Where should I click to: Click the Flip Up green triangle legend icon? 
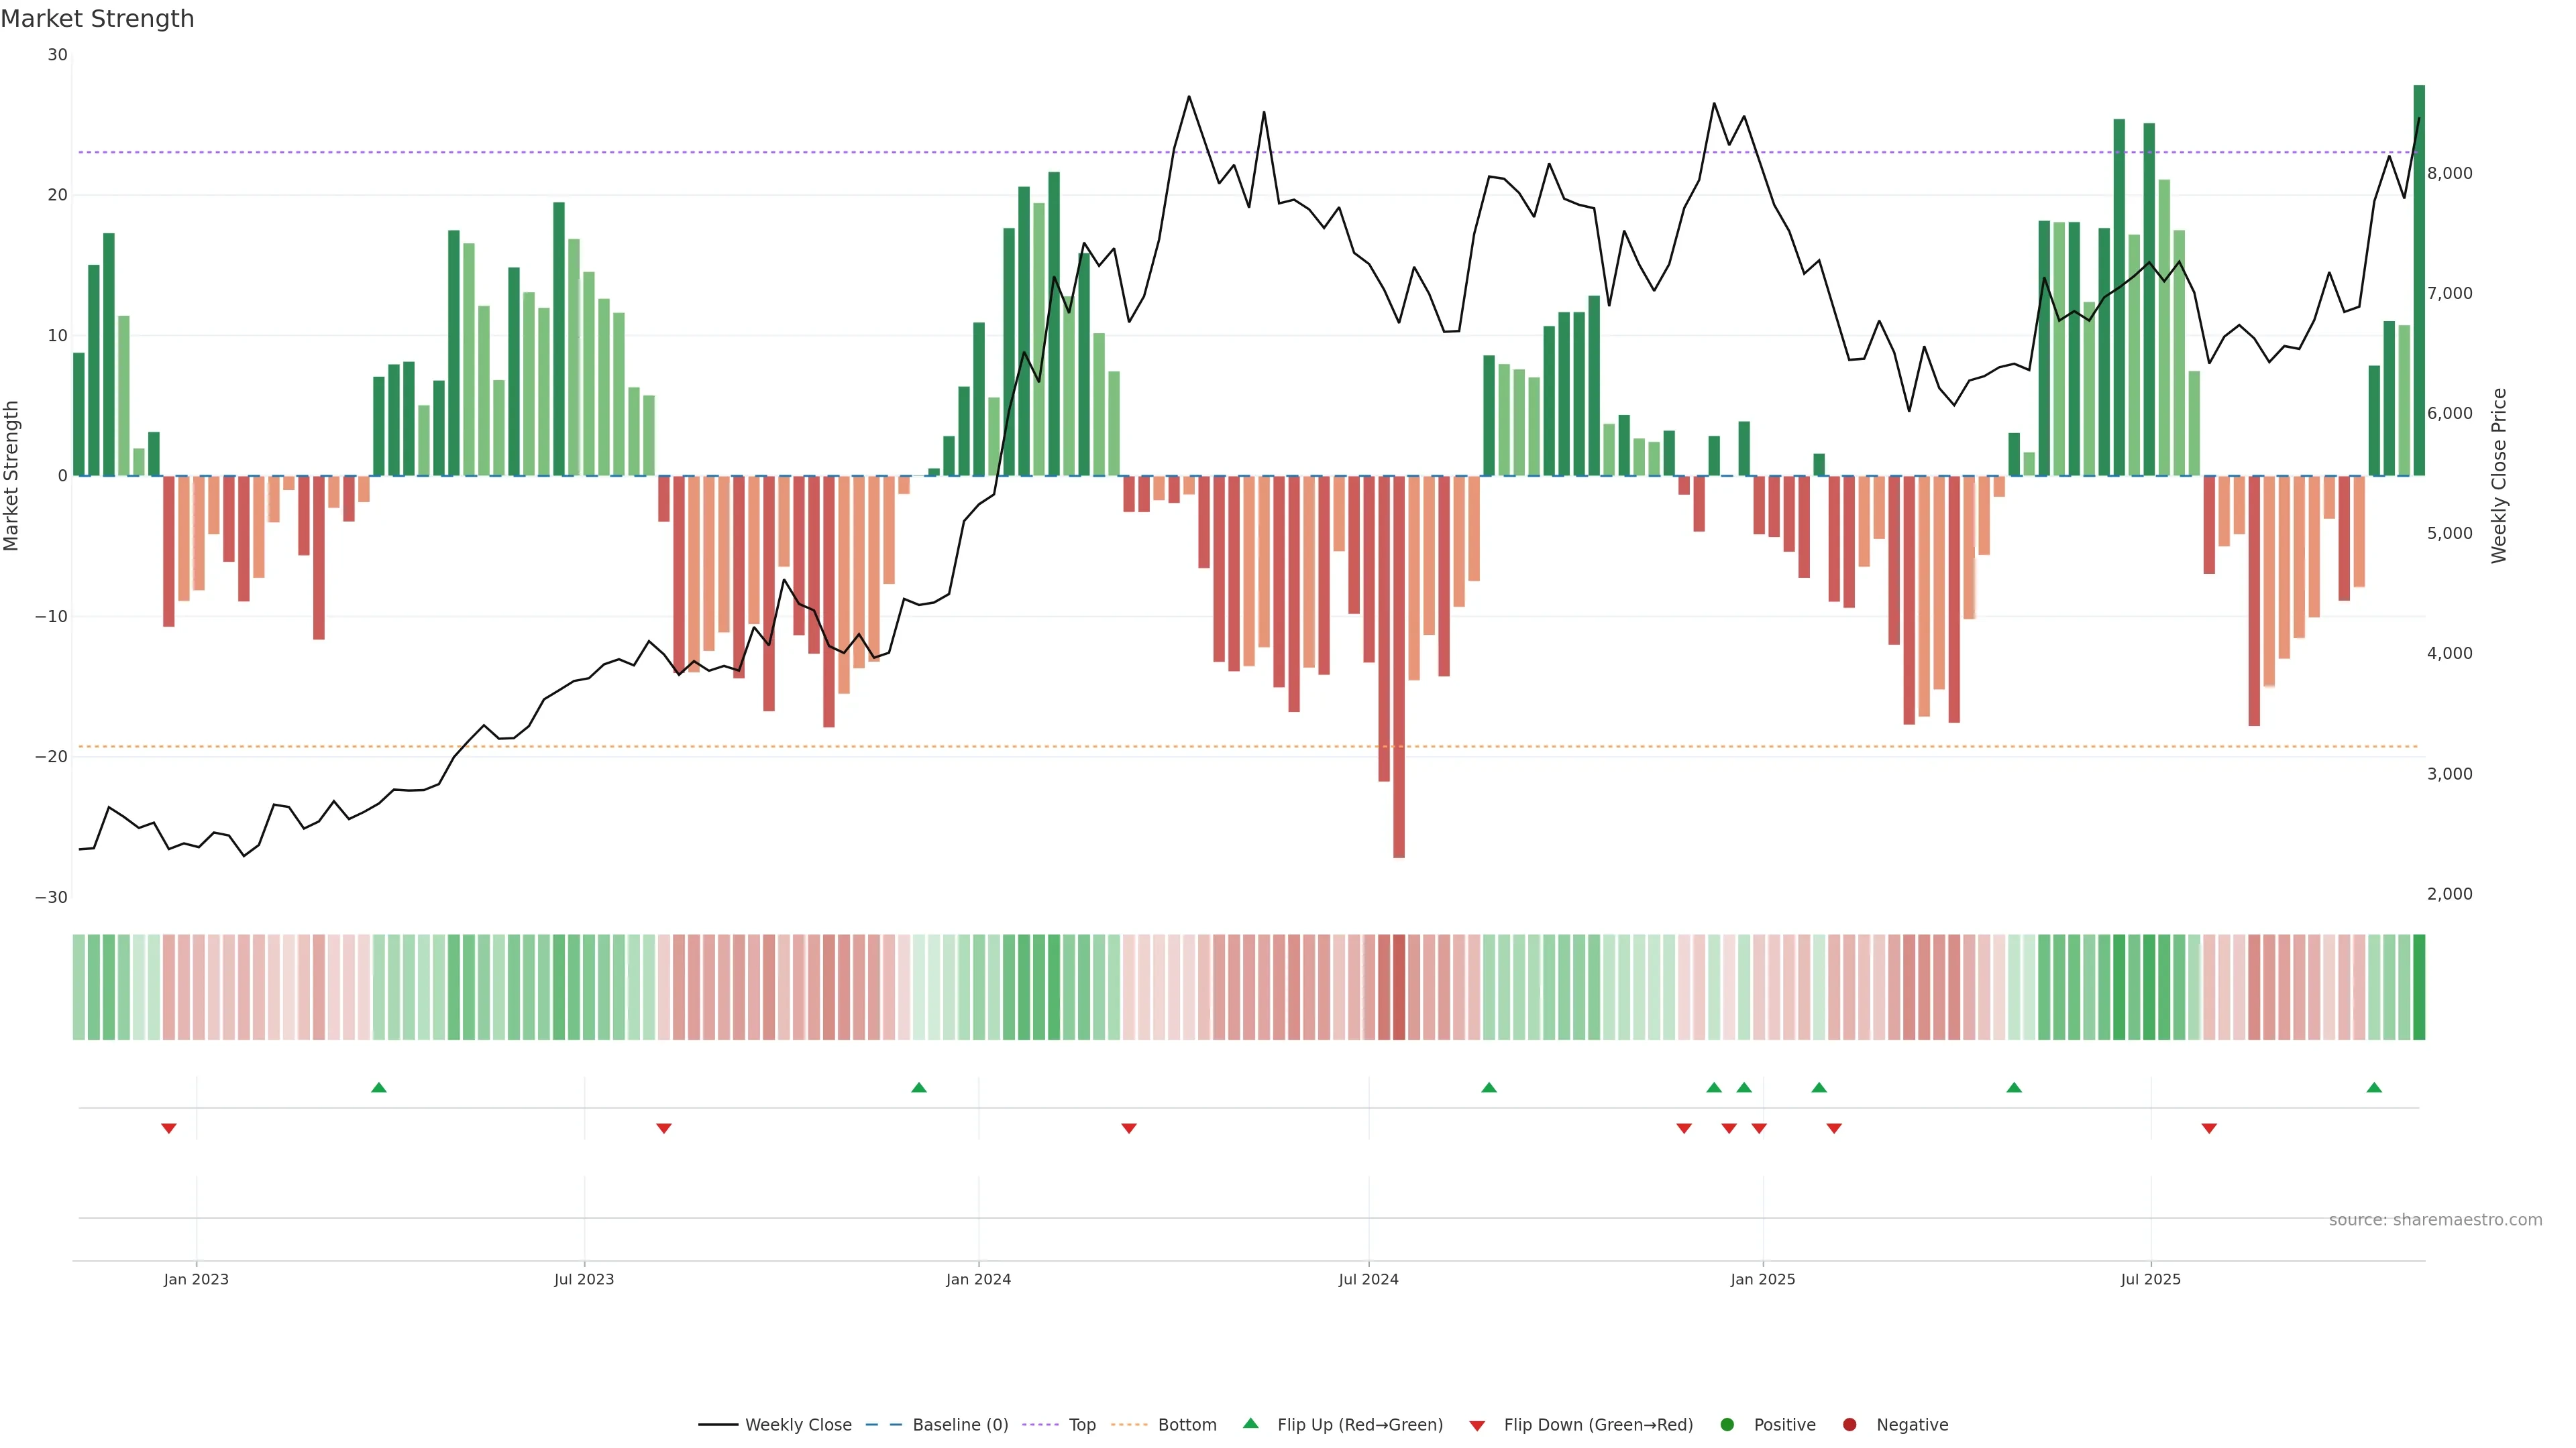pos(1250,1423)
